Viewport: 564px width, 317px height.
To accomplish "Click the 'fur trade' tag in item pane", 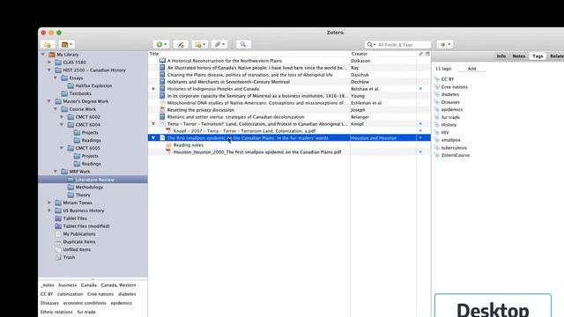I will [x=450, y=117].
